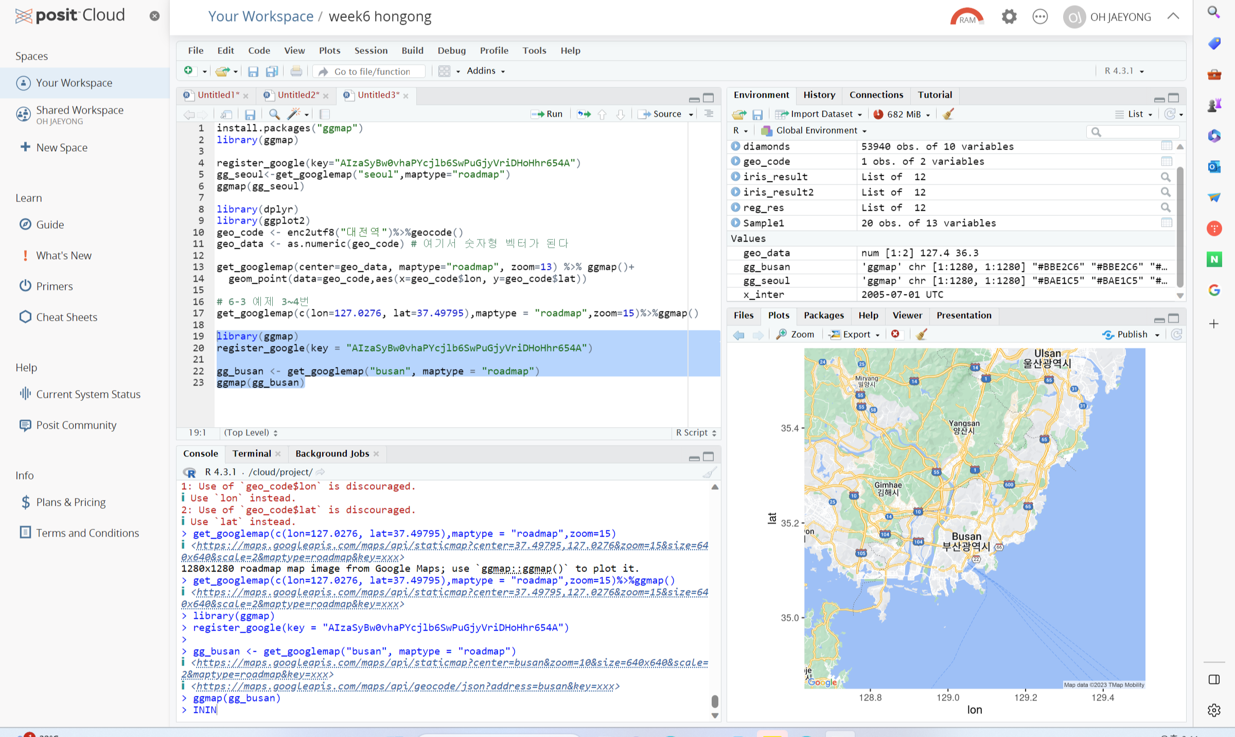Screen dimensions: 1235x737
Task: Click the red Remove current plot icon
Action: coord(895,335)
